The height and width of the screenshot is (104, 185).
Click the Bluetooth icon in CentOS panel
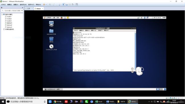[145, 18]
